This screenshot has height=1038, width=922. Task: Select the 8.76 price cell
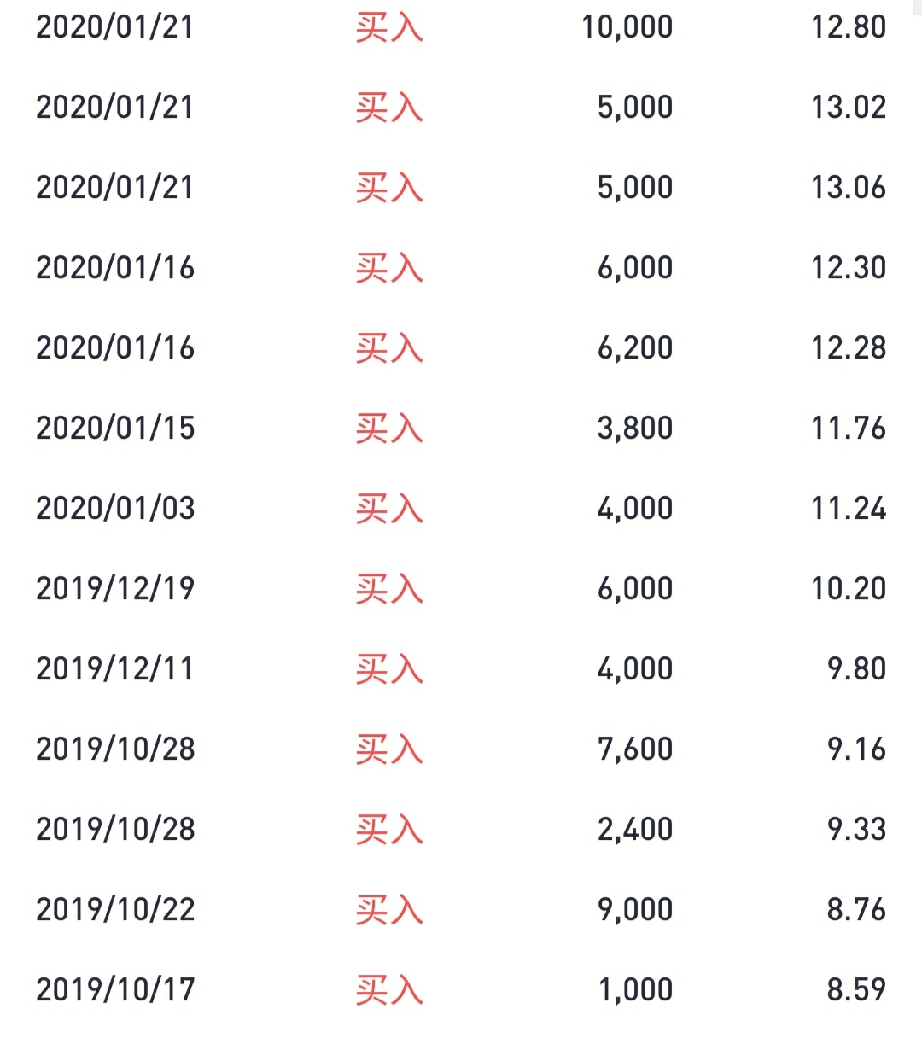point(856,910)
